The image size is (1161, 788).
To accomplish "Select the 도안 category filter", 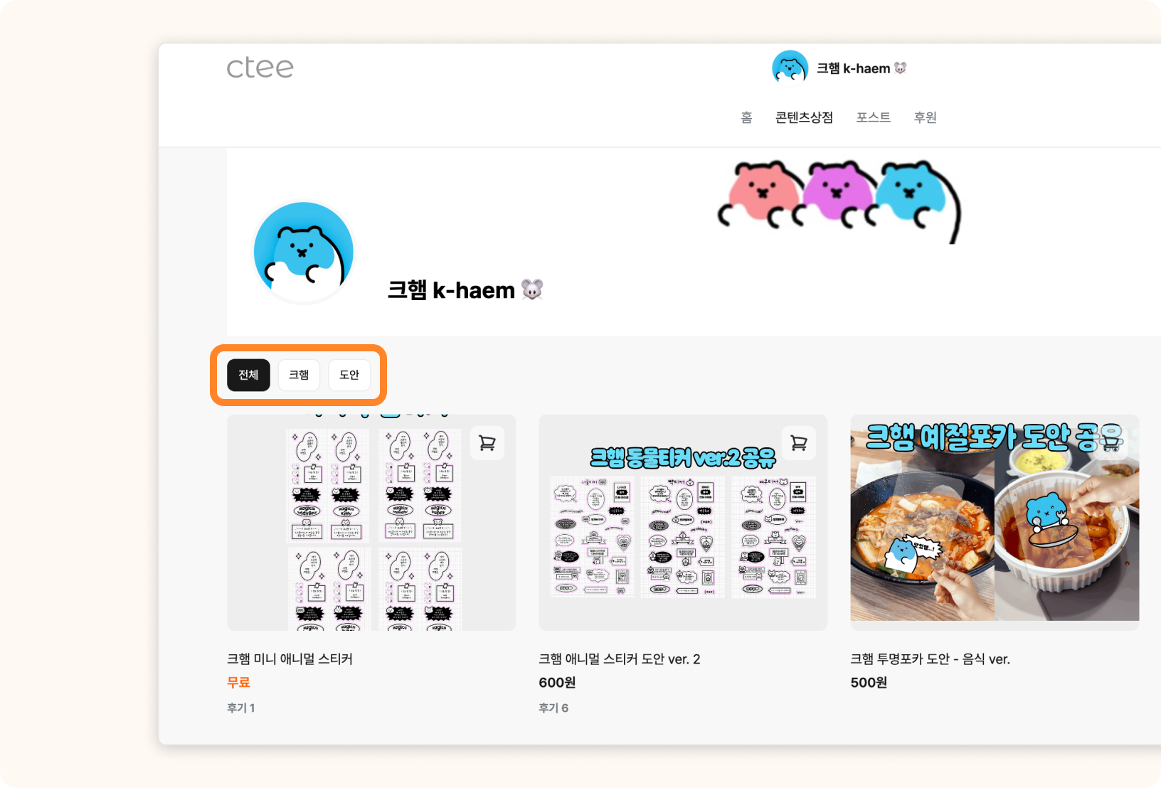I will pyautogui.click(x=349, y=375).
